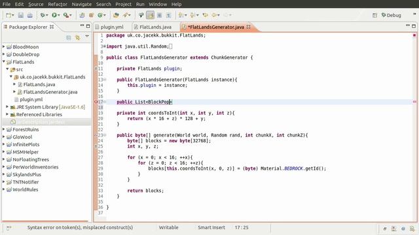This screenshot has width=419, height=235.
Task: Click the error marker on line 17
Action: pyautogui.click(x=96, y=102)
